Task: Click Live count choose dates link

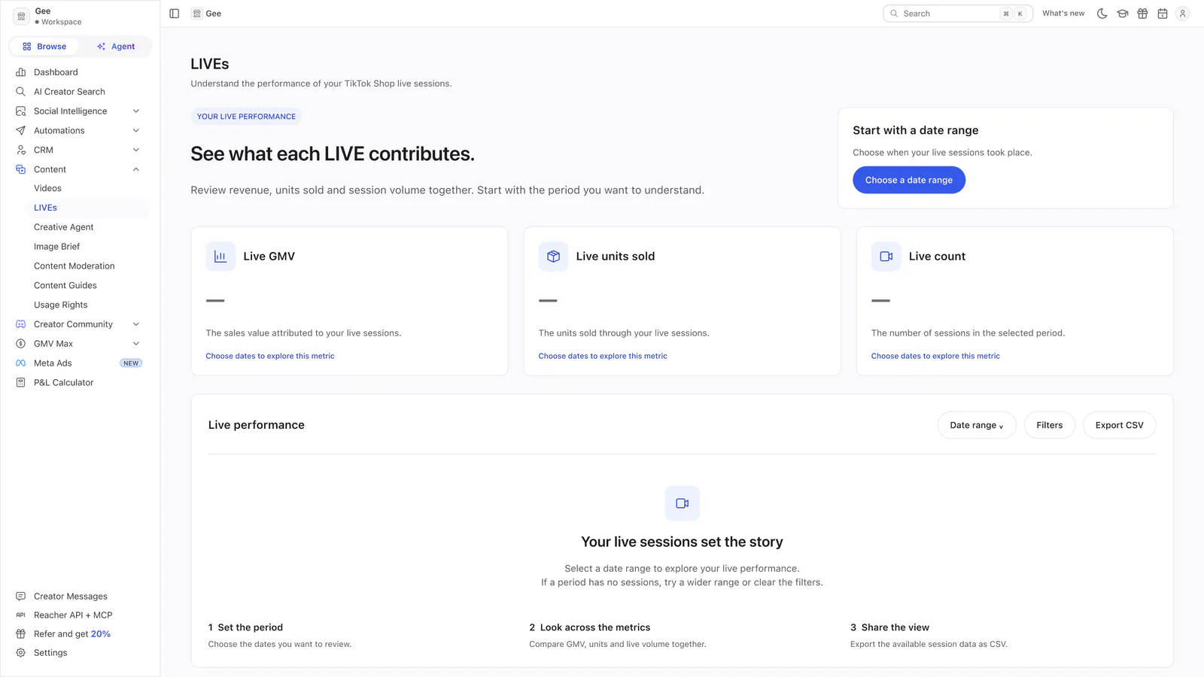Action: click(x=935, y=356)
